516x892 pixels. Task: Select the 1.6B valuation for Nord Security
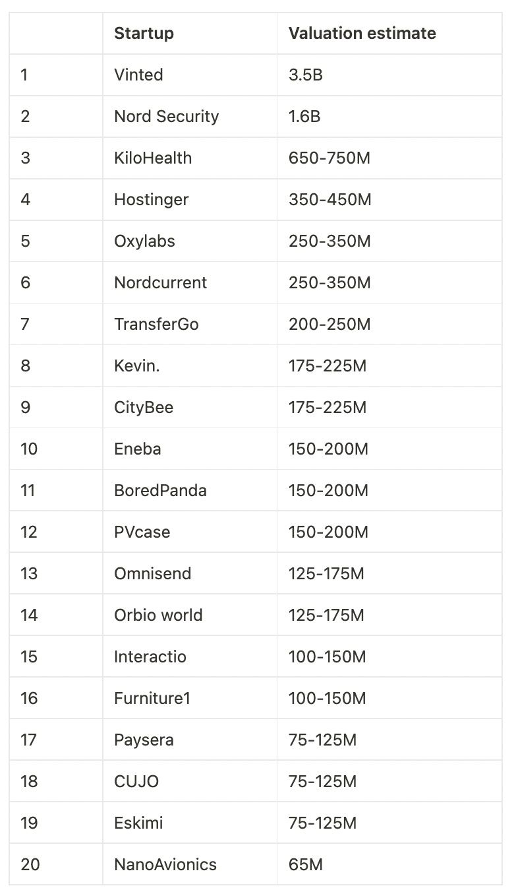304,116
